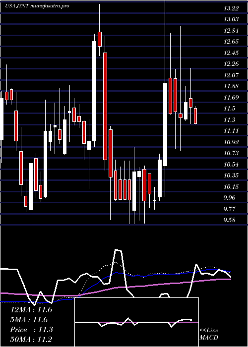The image size is (248, 347).
Task: Click the '5MA : 11.6' legend text
Action: point(29,320)
